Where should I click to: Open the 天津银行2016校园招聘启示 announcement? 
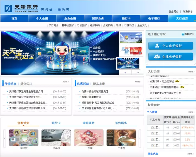click(x=163, y=87)
